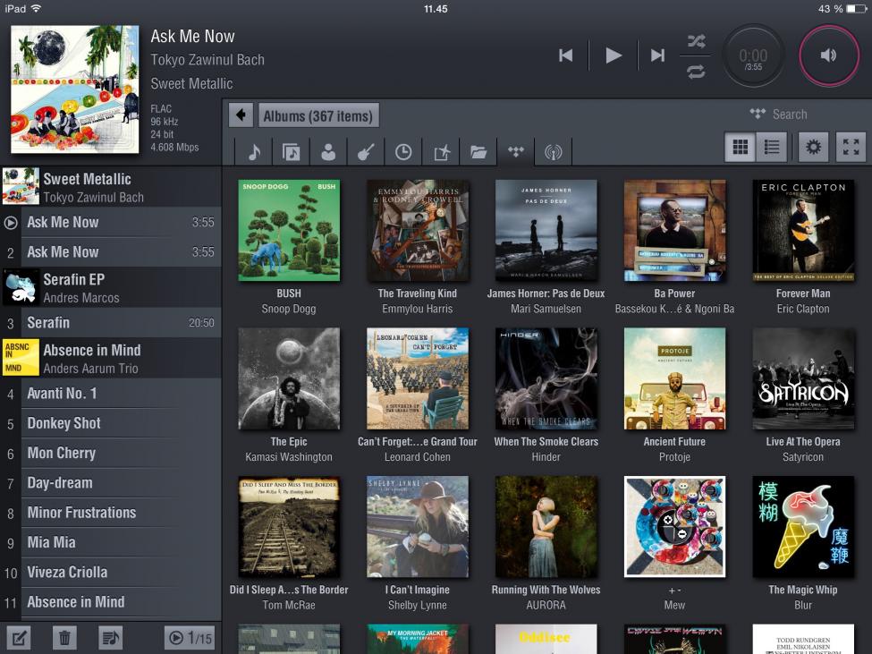Image resolution: width=872 pixels, height=654 pixels.
Task: Click the 1/15 queue position button
Action: (190, 637)
